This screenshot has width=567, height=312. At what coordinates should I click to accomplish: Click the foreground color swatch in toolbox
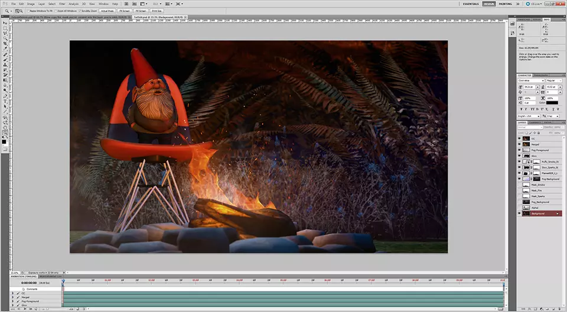[4, 141]
